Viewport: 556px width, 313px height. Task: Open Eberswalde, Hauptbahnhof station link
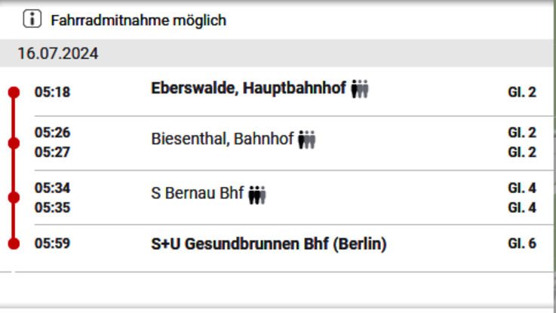point(248,88)
